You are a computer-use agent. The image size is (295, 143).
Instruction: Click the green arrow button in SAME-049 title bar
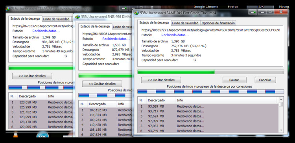pos(253,12)
